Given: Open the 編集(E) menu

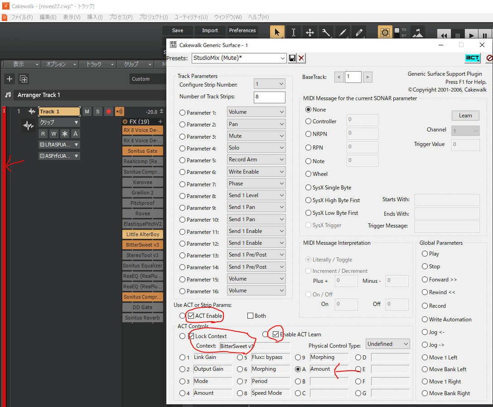Looking at the screenshot, I should click(48, 17).
